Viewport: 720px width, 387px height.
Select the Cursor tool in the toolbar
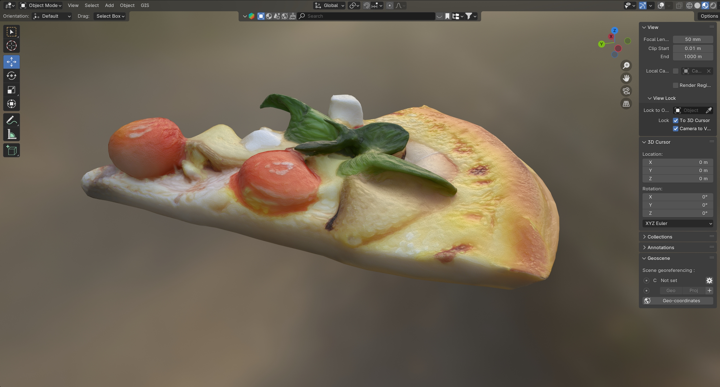tap(11, 46)
